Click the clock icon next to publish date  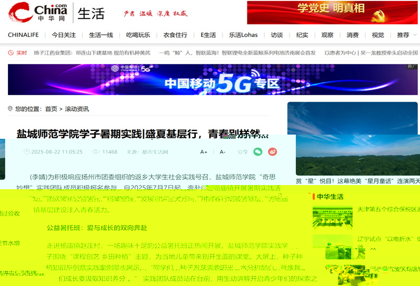point(27,152)
